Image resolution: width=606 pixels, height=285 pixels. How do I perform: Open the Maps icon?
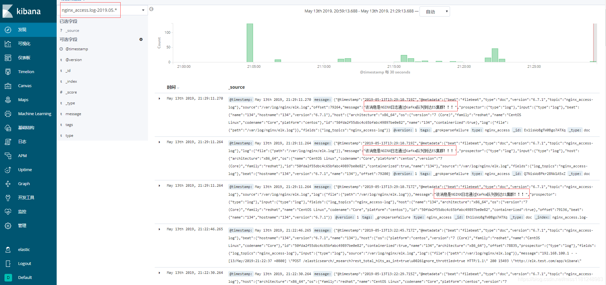coord(8,100)
